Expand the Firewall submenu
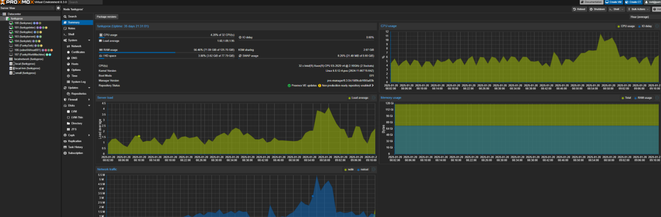The image size is (661, 217). coord(89,100)
